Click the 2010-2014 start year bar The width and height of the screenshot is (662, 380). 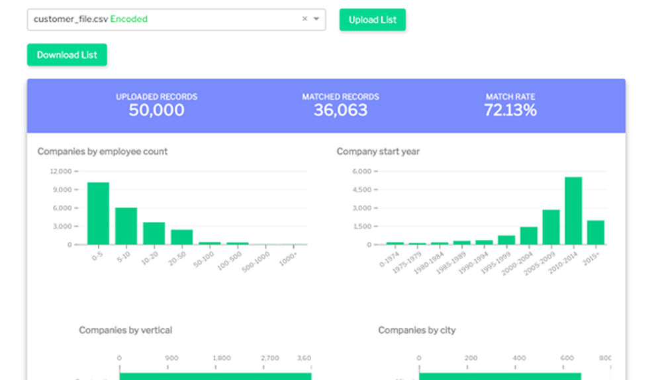[573, 211]
